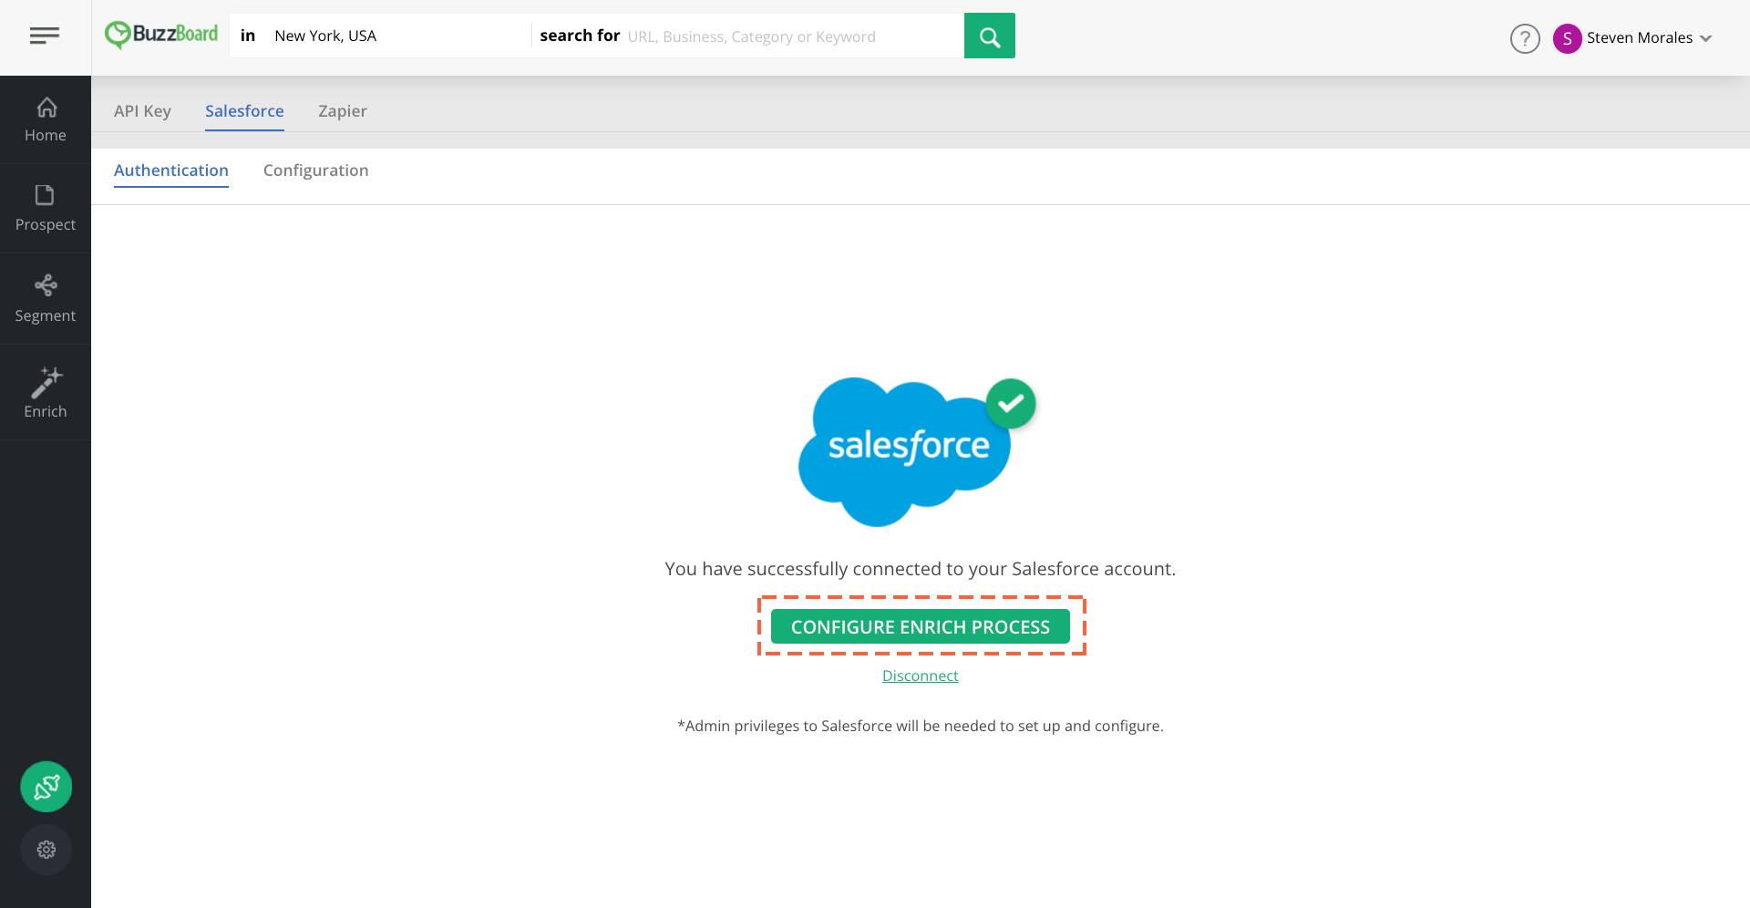Image resolution: width=1750 pixels, height=908 pixels.
Task: Click the green integrations plug icon
Action: pos(46,787)
